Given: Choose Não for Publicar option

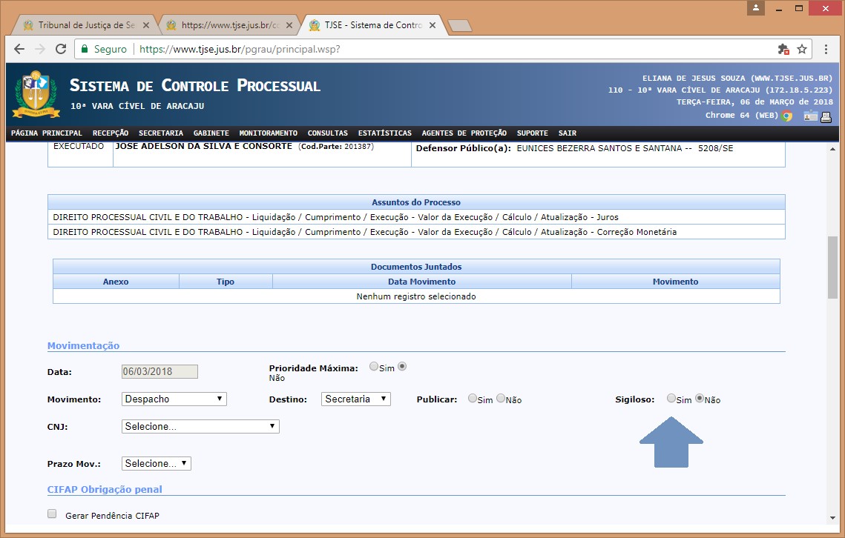Looking at the screenshot, I should coord(501,399).
